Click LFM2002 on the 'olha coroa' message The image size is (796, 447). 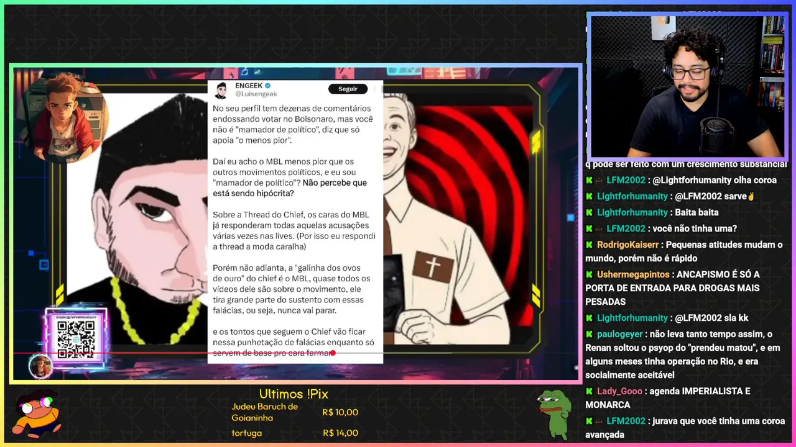tap(626, 180)
